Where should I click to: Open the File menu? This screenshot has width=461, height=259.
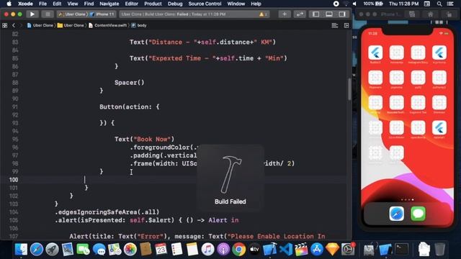pyautogui.click(x=43, y=4)
